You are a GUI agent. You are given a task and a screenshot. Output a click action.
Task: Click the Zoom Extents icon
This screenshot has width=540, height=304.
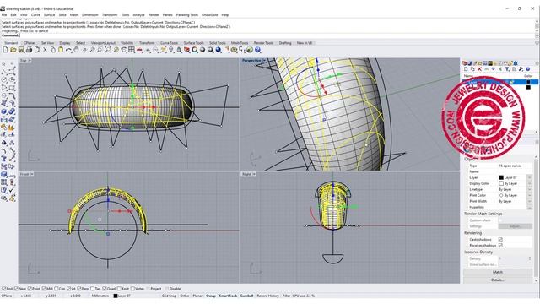coord(108,50)
